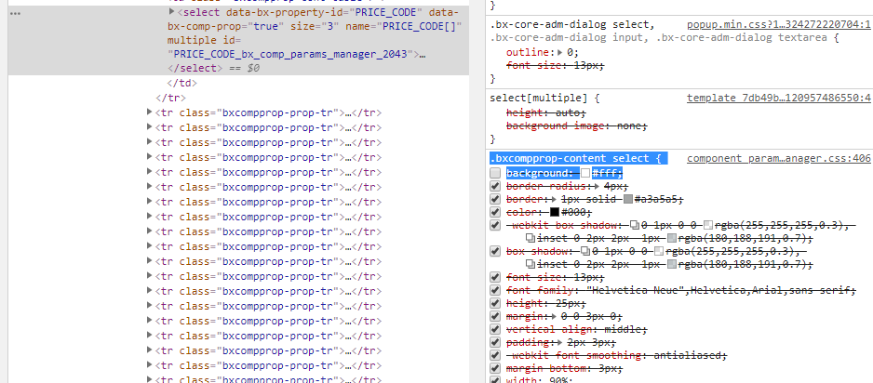Click the antialiased font-smoothing value
Image resolution: width=873 pixels, height=383 pixels.
(x=688, y=355)
